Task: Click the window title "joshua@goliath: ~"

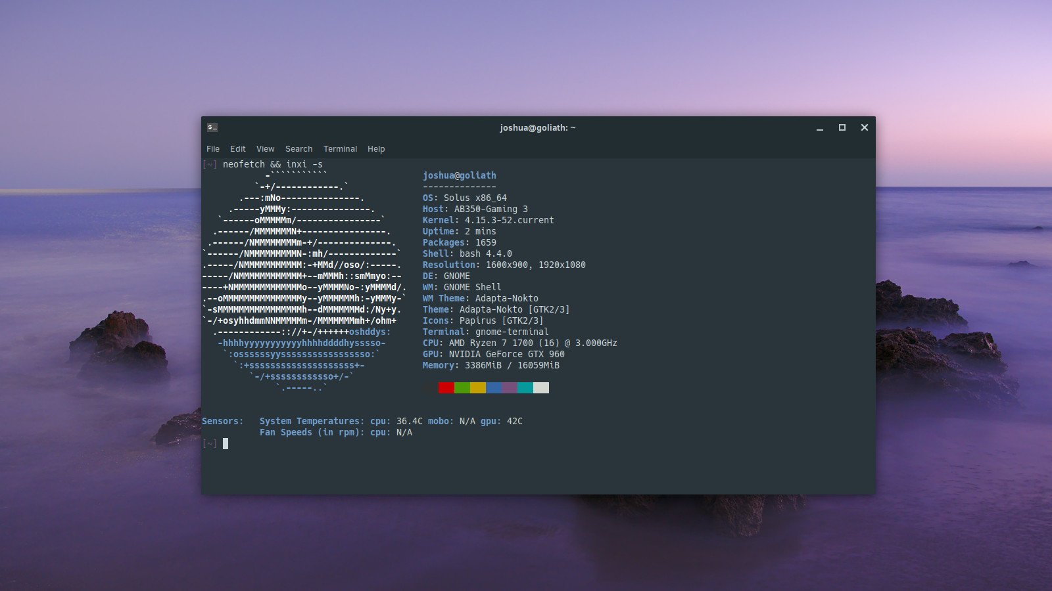Action: tap(538, 128)
